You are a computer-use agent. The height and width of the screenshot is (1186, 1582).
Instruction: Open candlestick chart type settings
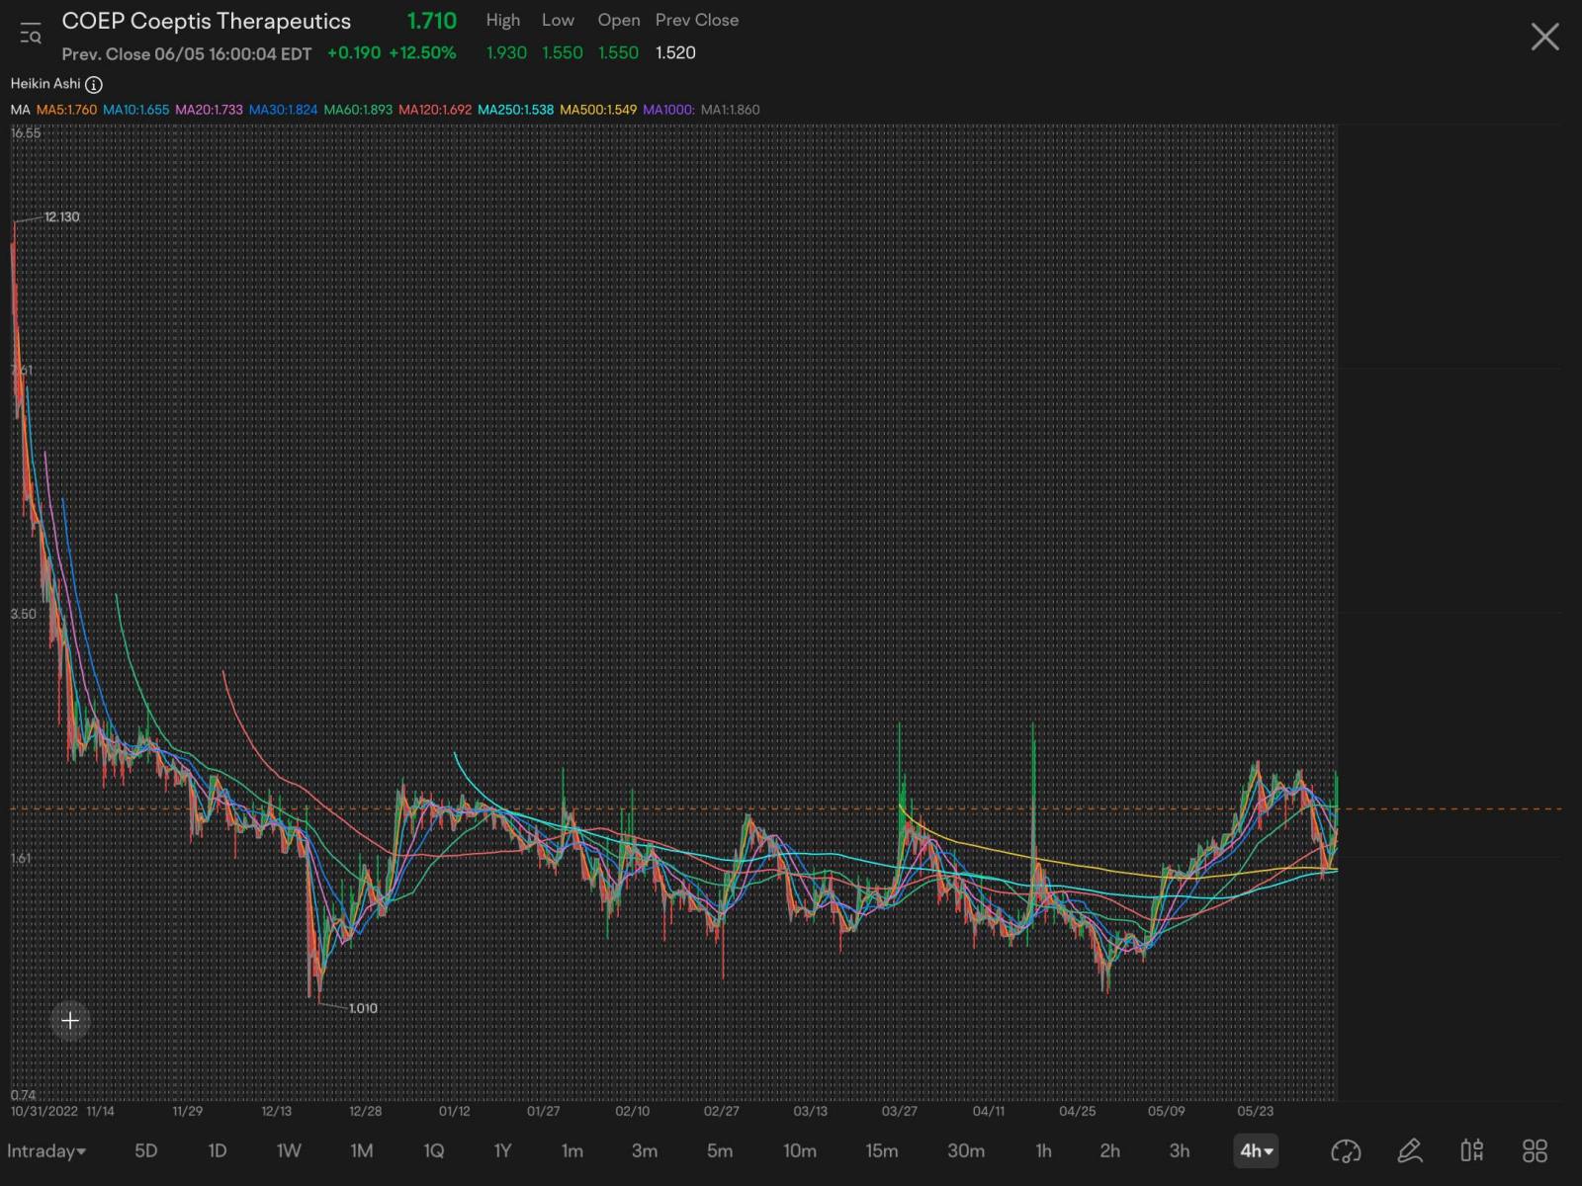coord(1472,1150)
